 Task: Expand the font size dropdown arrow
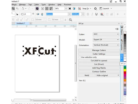[83, 14]
